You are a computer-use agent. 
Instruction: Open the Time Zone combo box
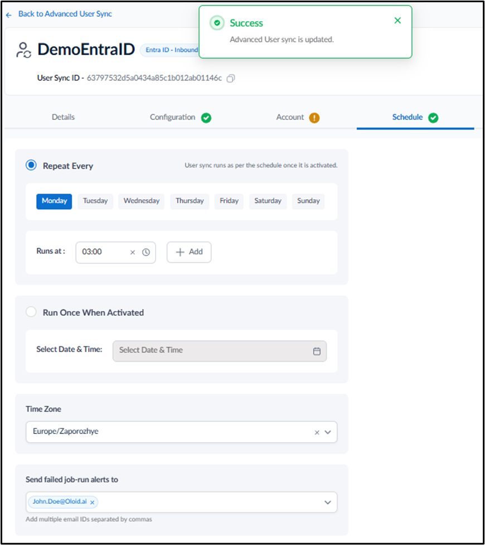(x=181, y=432)
